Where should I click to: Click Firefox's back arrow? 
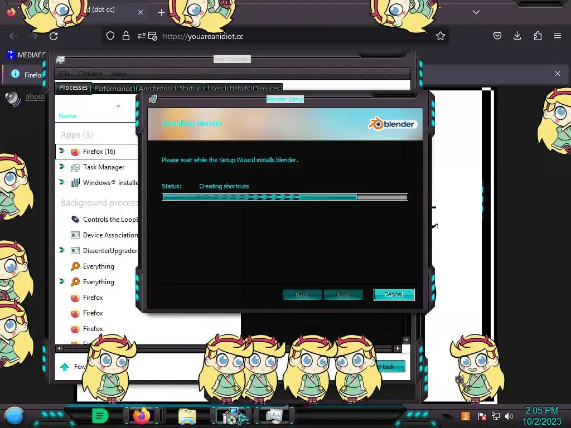[13, 36]
